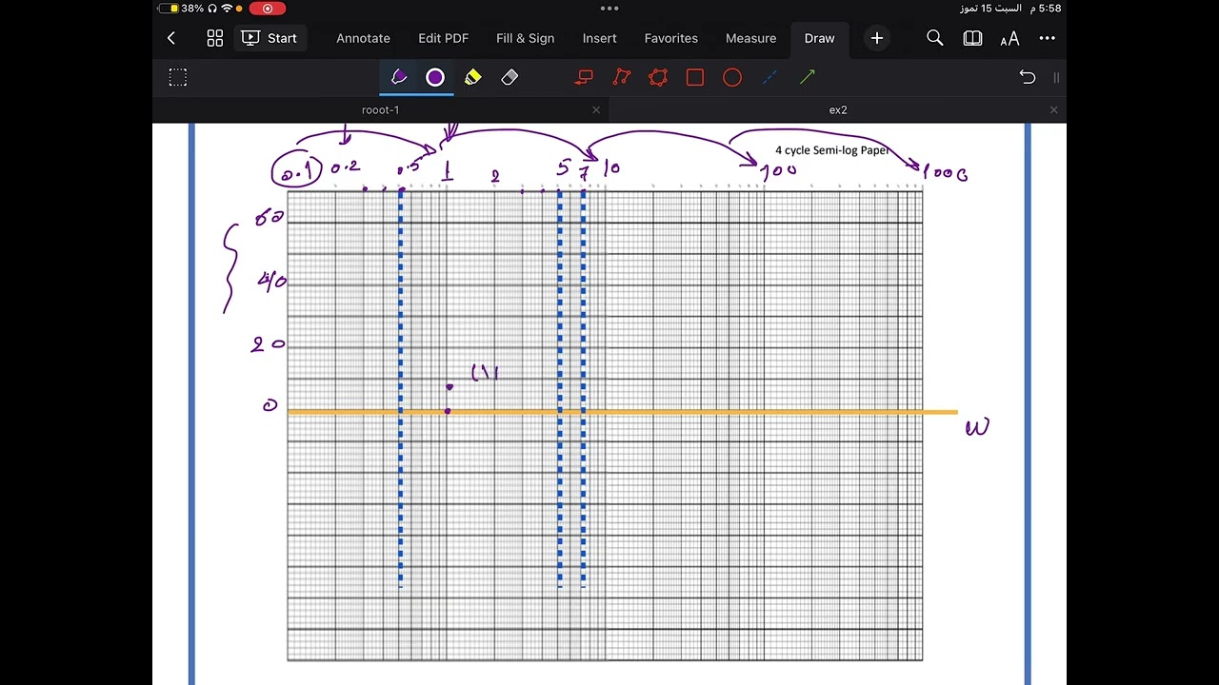Select the red polyline tool
The height and width of the screenshot is (685, 1219).
pos(621,77)
